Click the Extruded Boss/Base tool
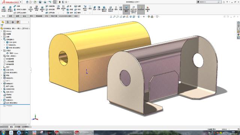 click(x=4, y=9)
